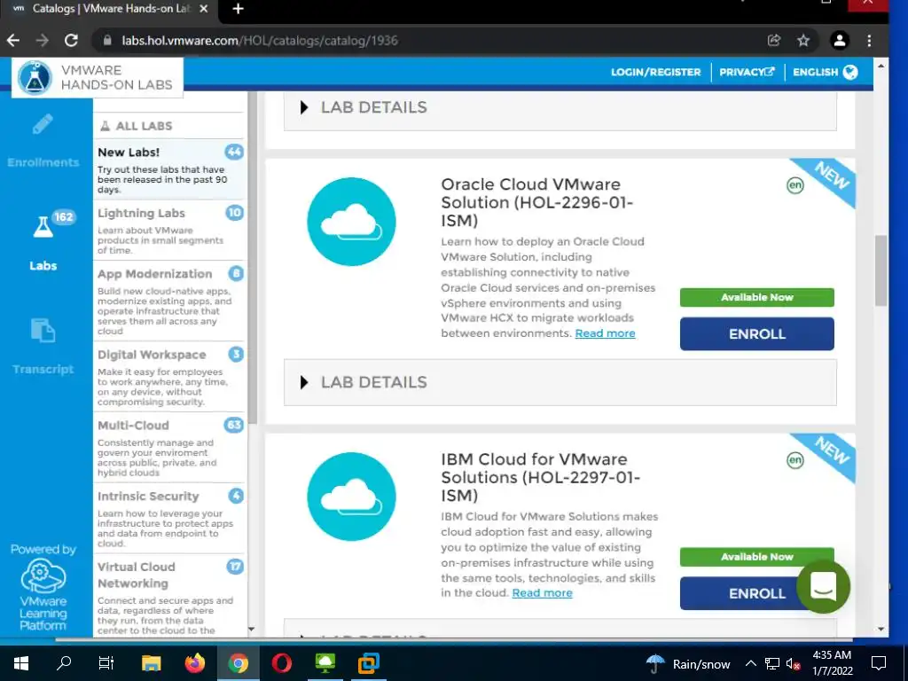Select the Intrinsic Security catalog
Viewport: 908px width, 681px height.
coord(168,518)
